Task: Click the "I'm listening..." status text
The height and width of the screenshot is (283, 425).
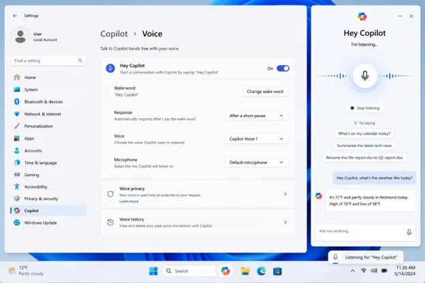Action: pyautogui.click(x=364, y=45)
